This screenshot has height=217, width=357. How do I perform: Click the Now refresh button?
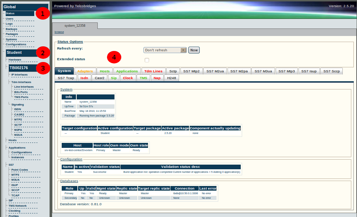194,50
